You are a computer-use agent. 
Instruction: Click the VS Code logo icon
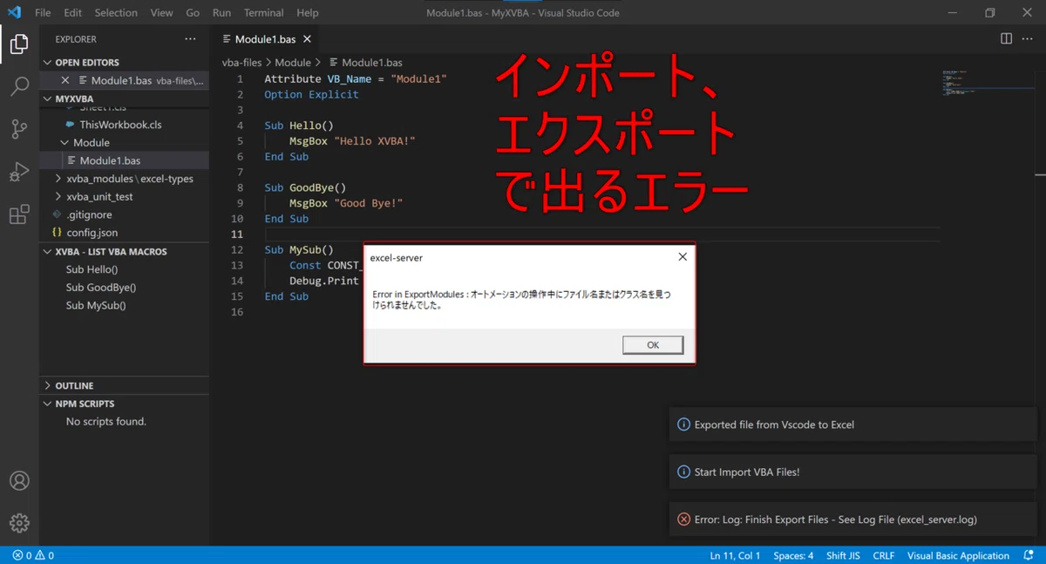click(x=14, y=13)
